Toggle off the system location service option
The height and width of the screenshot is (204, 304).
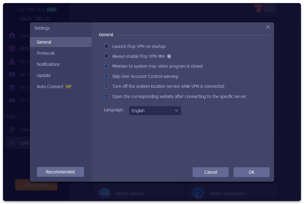(106, 86)
